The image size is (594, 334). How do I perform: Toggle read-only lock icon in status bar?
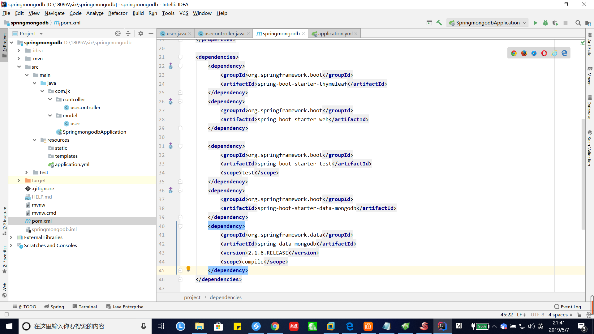click(579, 315)
